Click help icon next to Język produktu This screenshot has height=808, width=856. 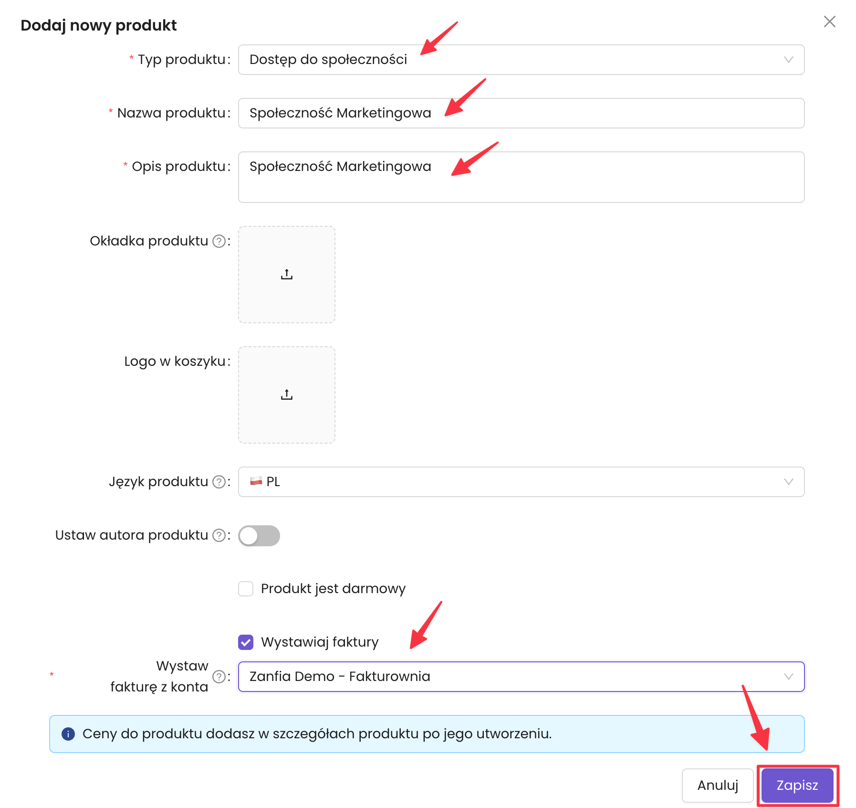click(219, 482)
